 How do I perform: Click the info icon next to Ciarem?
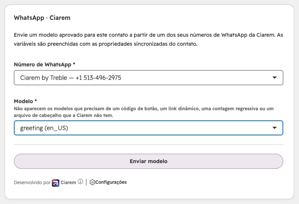pyautogui.click(x=80, y=182)
